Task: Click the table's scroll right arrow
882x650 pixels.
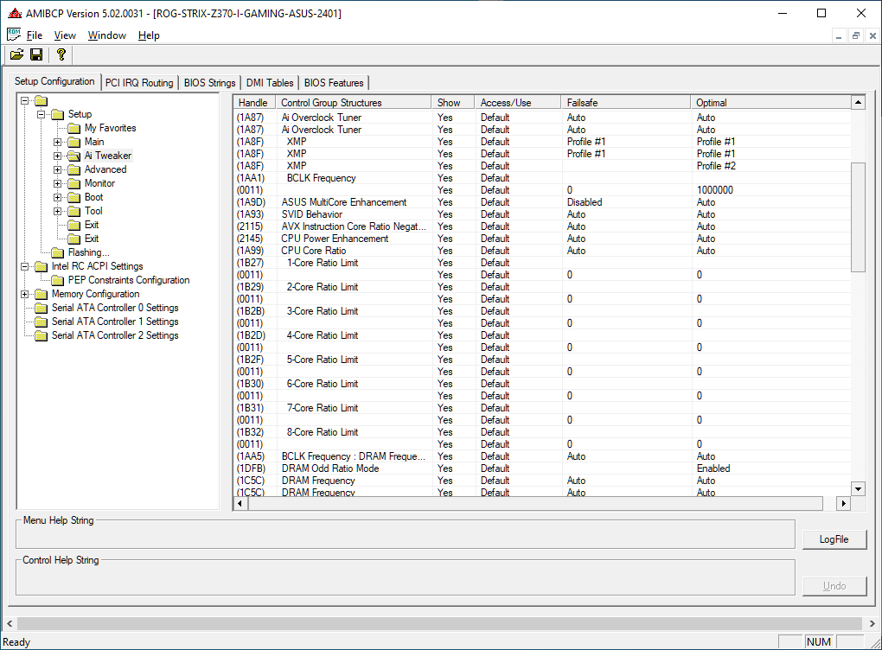Action: [x=843, y=503]
